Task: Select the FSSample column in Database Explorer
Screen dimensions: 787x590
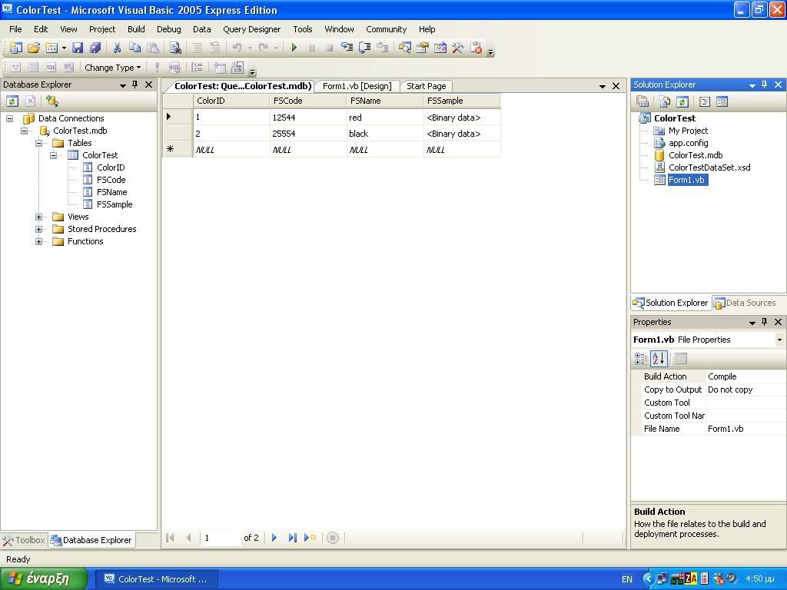Action: tap(115, 204)
